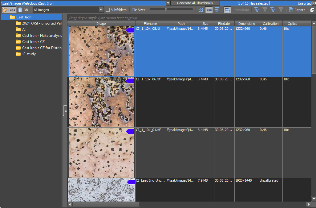Open Cast Iron - Flake analysis folder
The height and width of the screenshot is (208, 316).
click(38, 36)
